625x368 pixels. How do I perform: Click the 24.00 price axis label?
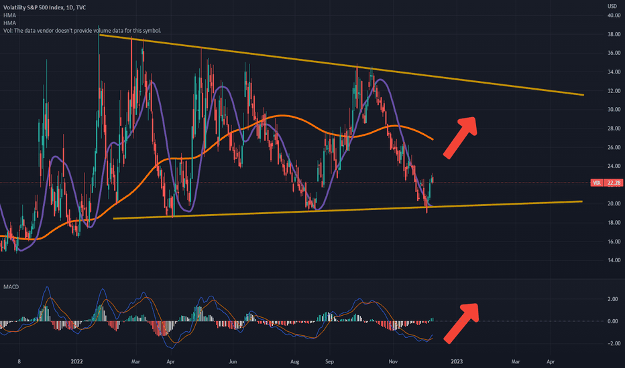tap(614, 167)
